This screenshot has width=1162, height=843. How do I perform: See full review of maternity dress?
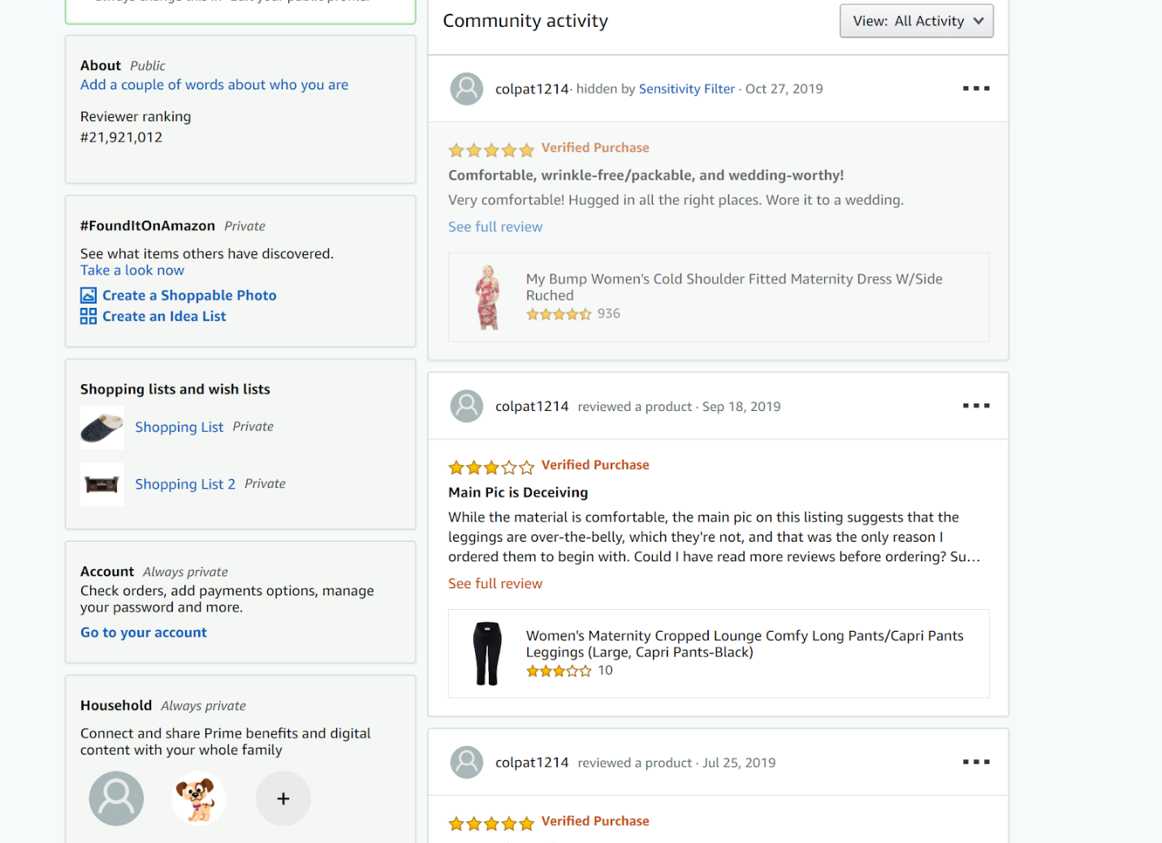pos(495,227)
